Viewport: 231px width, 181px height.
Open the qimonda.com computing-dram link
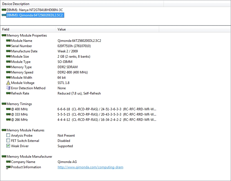coord(90,167)
